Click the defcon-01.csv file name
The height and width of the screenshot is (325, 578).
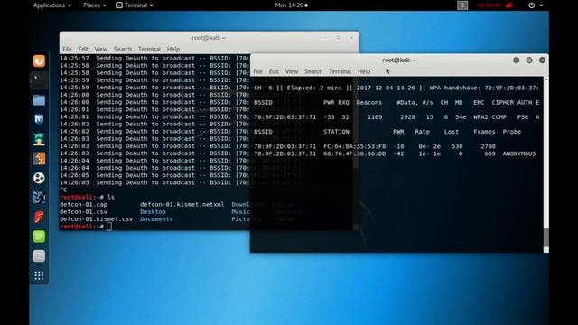point(84,212)
